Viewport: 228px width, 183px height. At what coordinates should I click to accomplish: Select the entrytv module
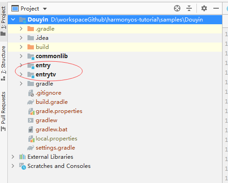(46, 75)
